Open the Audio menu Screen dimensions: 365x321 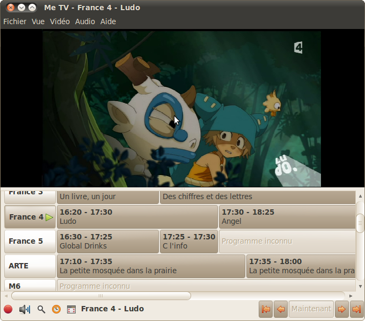(x=85, y=21)
